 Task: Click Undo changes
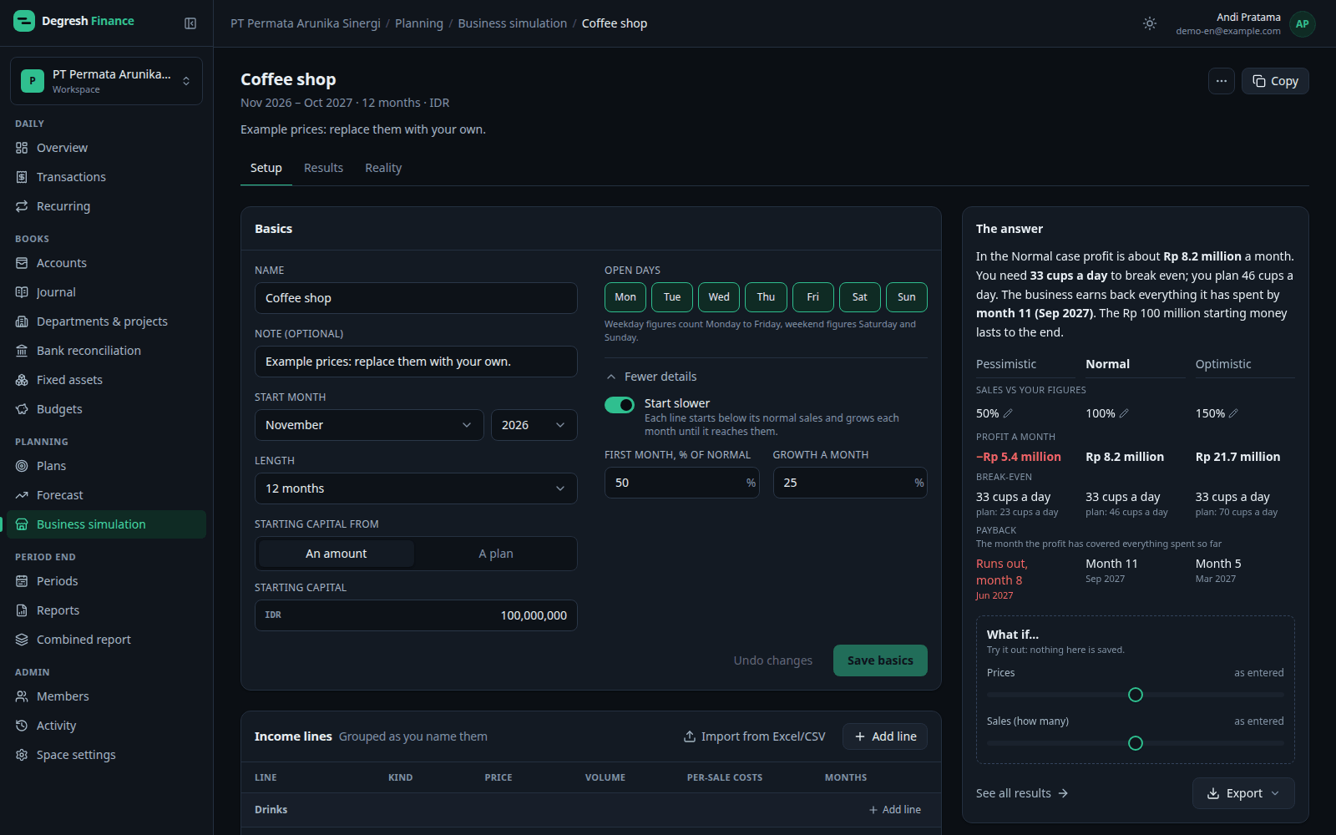[773, 660]
